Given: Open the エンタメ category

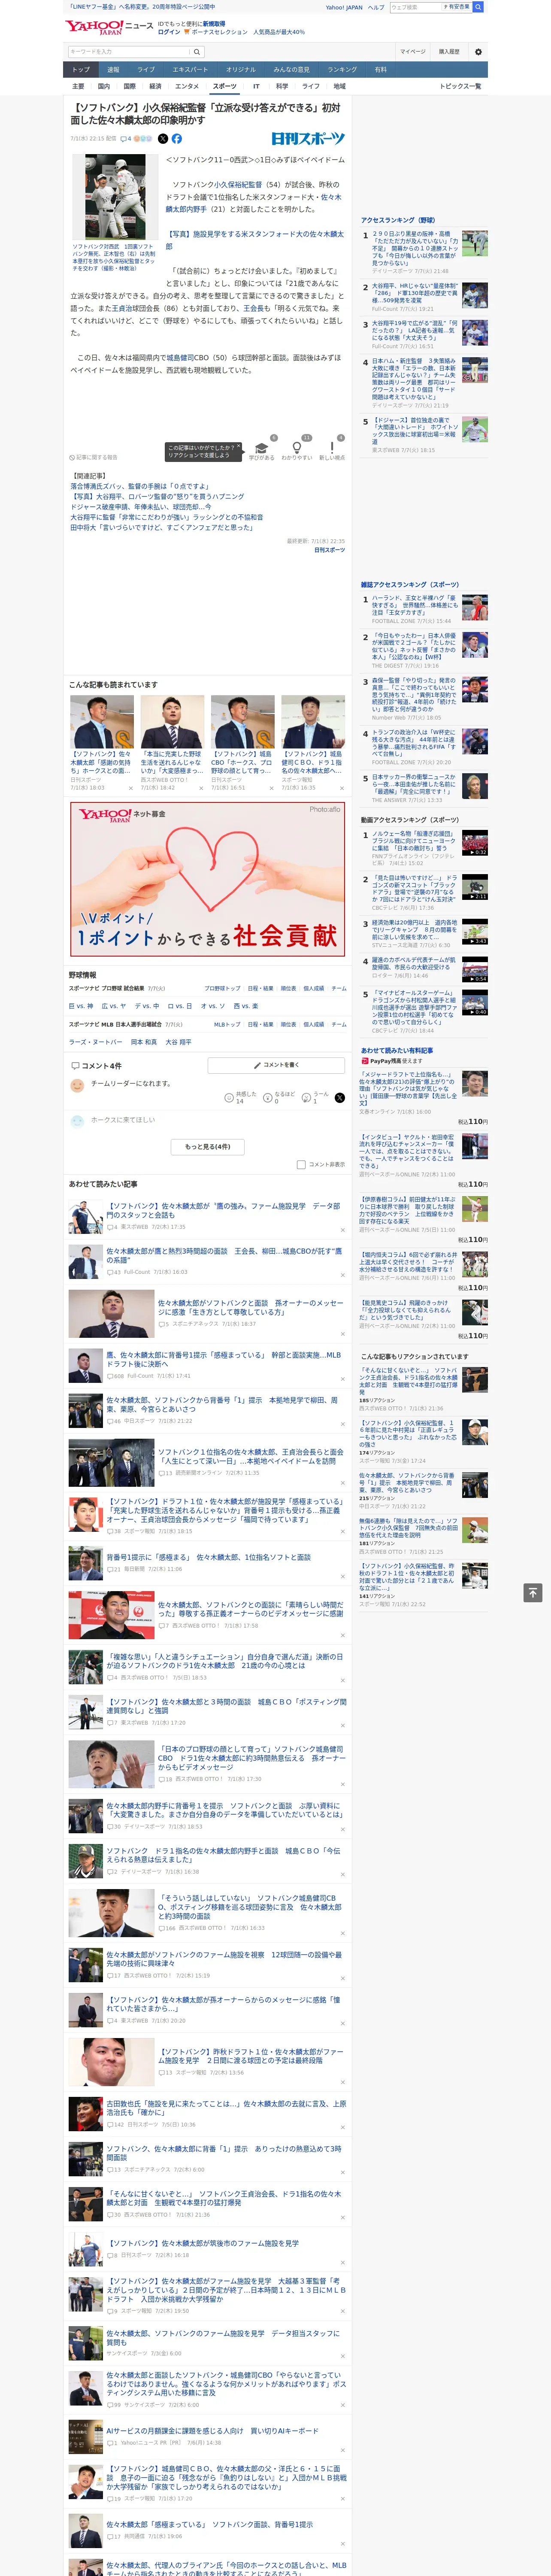Looking at the screenshot, I should [x=187, y=86].
